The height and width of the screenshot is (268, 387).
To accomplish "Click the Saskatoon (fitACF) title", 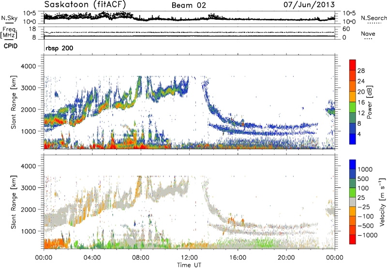I will [85, 4].
